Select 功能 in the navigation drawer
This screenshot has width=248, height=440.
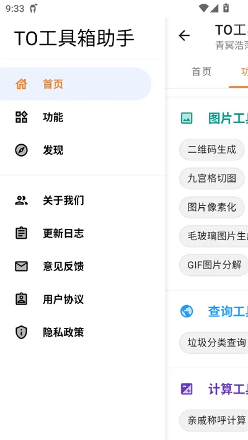(x=76, y=117)
